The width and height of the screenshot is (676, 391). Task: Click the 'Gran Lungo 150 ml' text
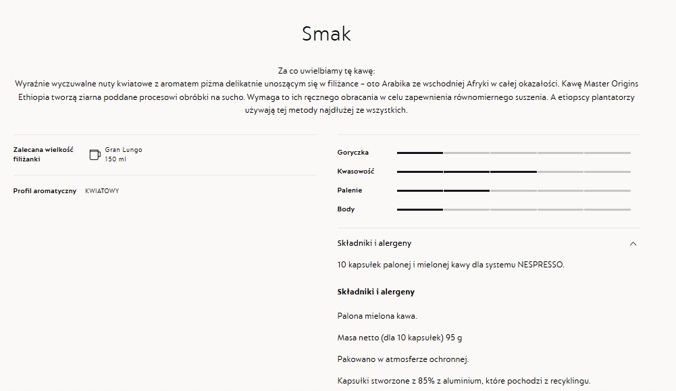(x=123, y=154)
